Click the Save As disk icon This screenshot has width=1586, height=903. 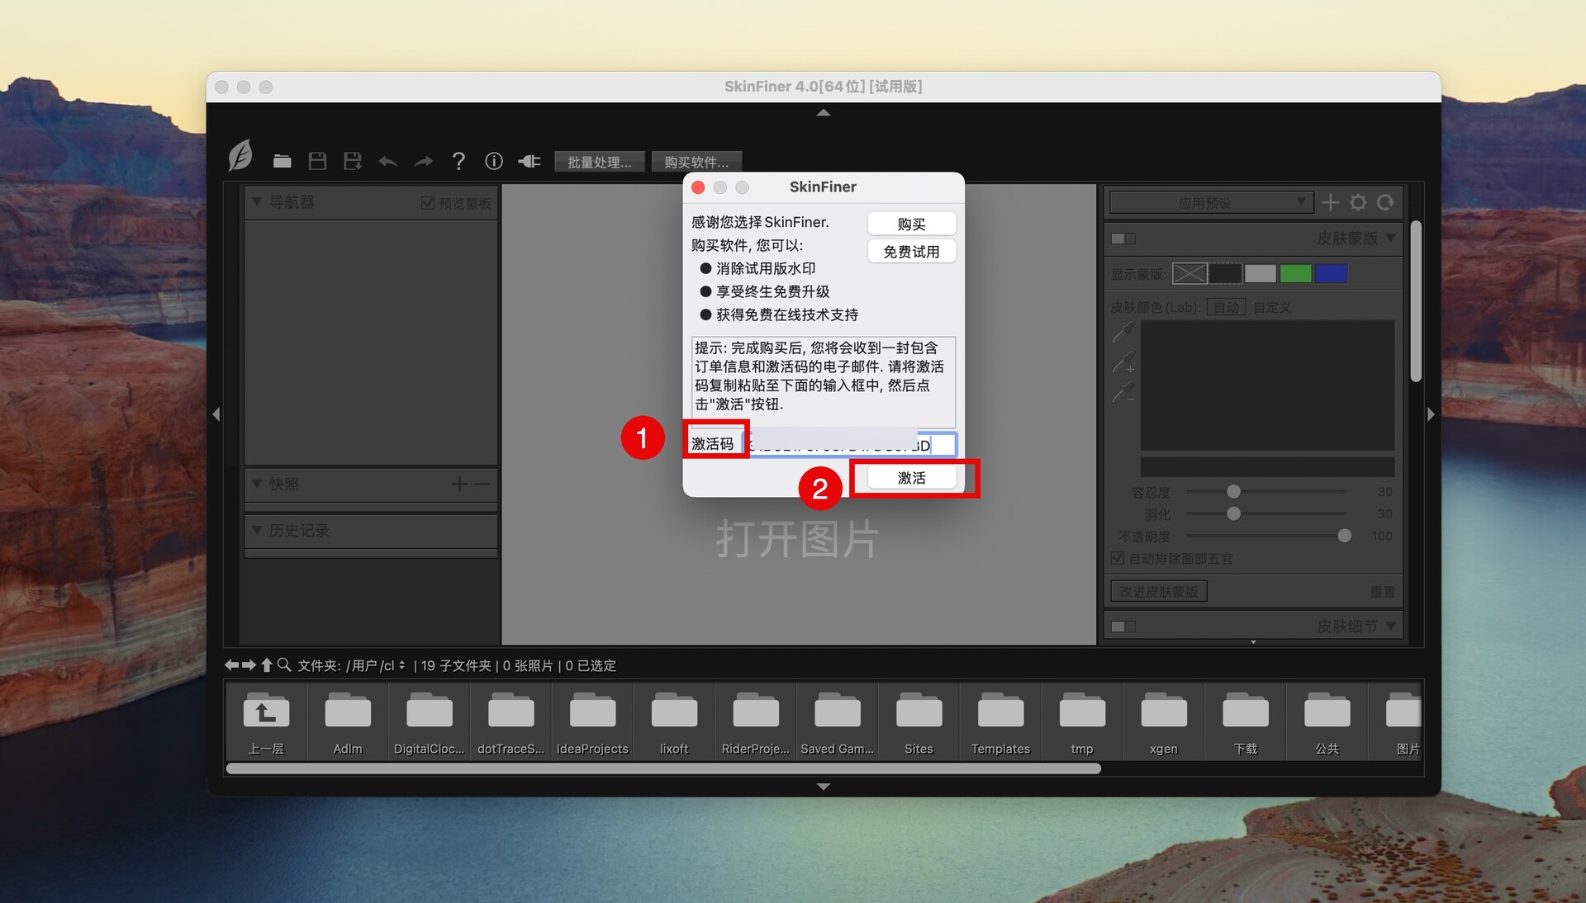[x=353, y=161]
